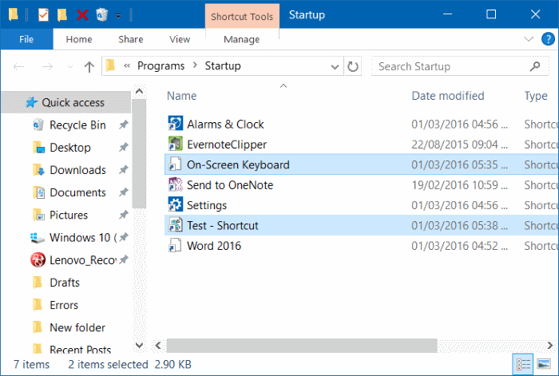Screen dimensions: 559x376
Task: Sort by the Type column header
Action: (536, 96)
